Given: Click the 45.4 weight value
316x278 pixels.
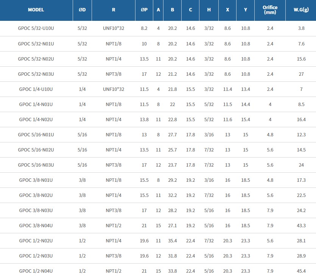Looking at the screenshot, I should [301, 271].
